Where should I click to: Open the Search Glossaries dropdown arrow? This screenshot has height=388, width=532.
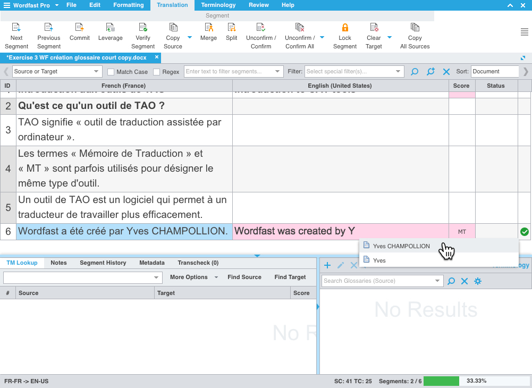(437, 281)
